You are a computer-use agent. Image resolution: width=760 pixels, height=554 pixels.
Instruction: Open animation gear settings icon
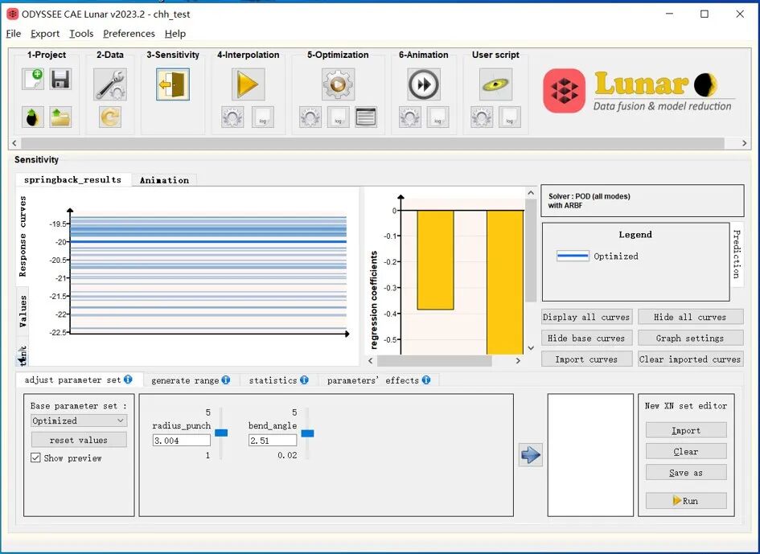coord(410,117)
